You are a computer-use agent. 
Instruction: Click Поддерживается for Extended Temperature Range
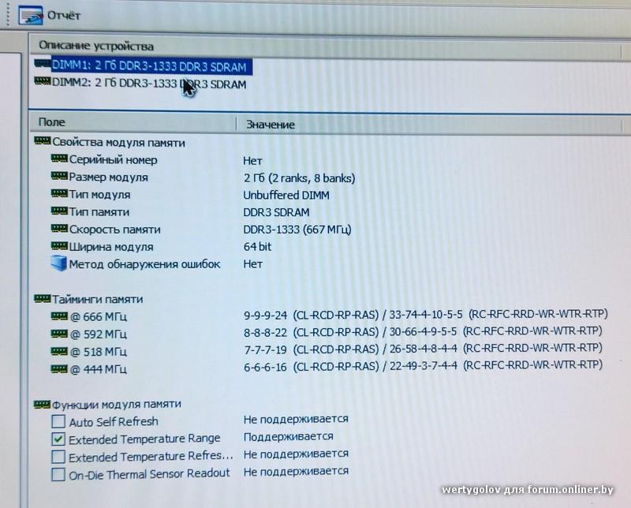[x=289, y=436]
